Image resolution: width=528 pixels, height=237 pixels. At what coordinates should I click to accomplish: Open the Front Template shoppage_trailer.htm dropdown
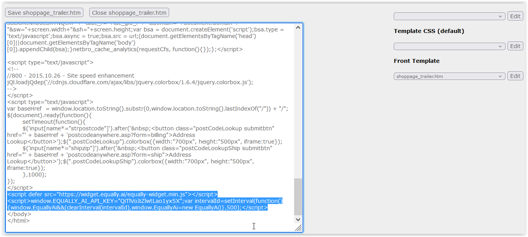coord(450,76)
